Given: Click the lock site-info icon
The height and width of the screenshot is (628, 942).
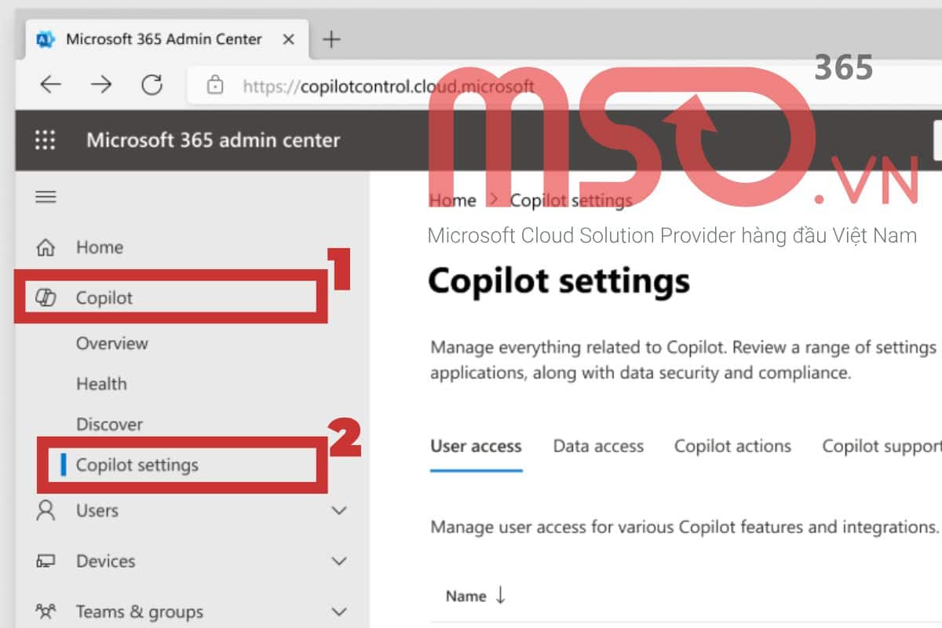Looking at the screenshot, I should click(x=215, y=85).
